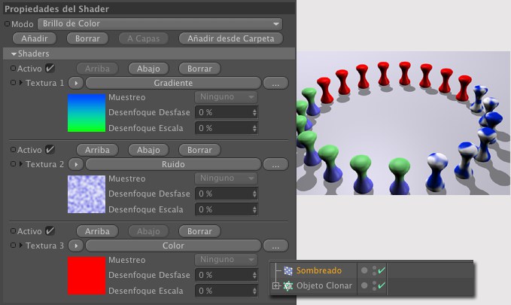Click the ... button next to Ruido
Viewport: 511px width, 305px height.
(275, 164)
